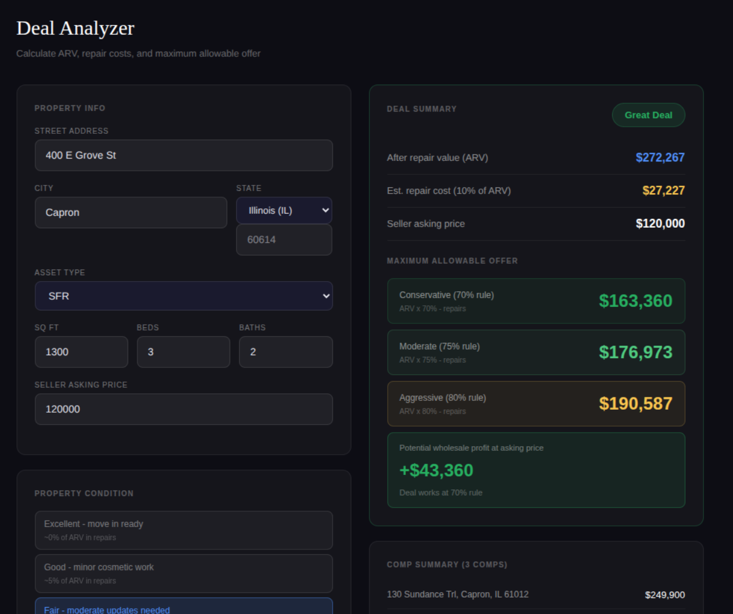Click the zip code field showing 60614
Image resolution: width=733 pixels, height=614 pixels.
click(x=284, y=239)
